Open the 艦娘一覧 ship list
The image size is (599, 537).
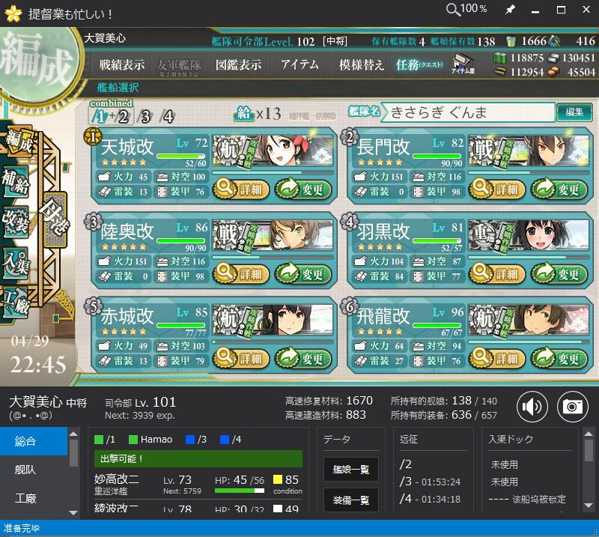click(x=350, y=469)
